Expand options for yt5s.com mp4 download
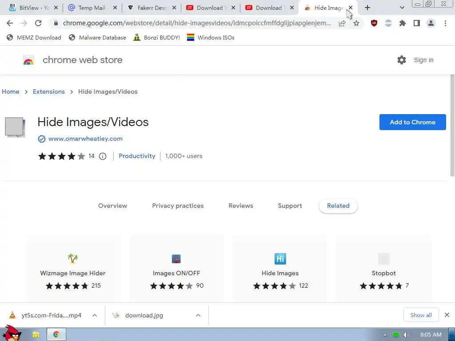 (95, 315)
